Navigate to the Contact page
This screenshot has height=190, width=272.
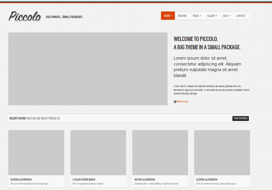[x=241, y=16]
